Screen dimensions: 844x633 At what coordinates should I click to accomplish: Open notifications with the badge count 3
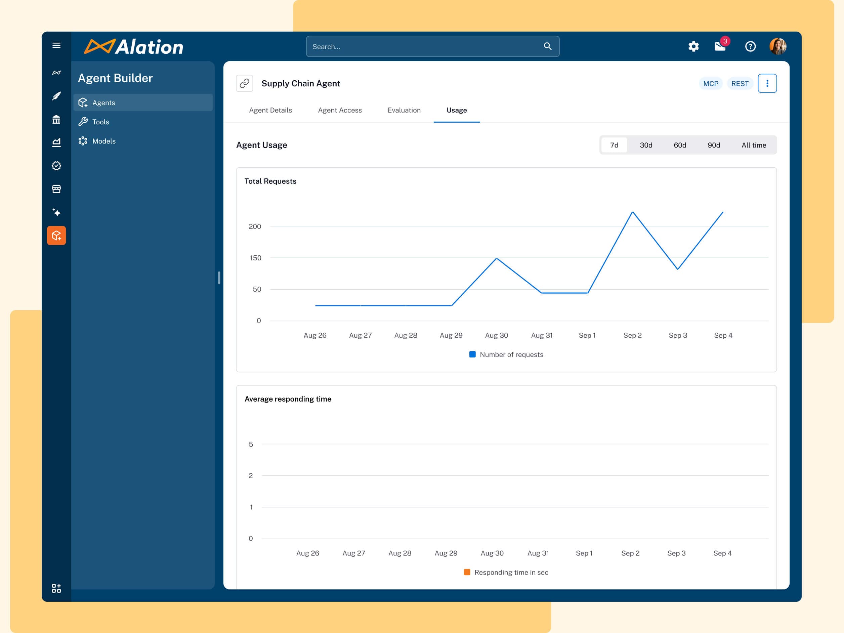720,46
